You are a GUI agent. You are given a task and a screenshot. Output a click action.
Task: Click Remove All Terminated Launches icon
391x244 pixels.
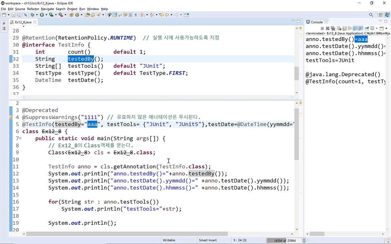(x=333, y=28)
